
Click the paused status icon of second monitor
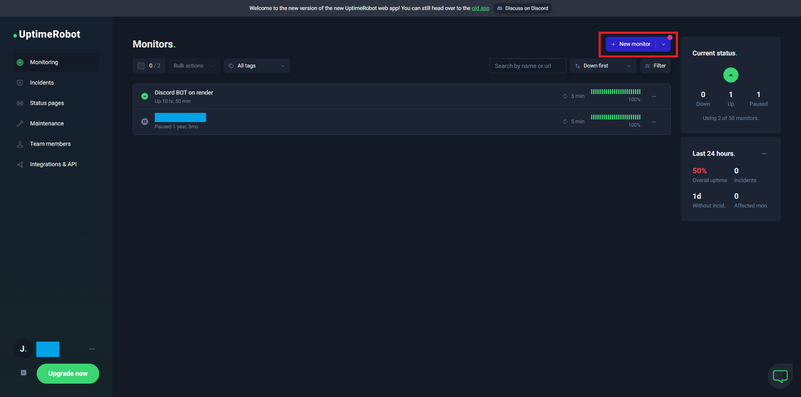click(145, 122)
